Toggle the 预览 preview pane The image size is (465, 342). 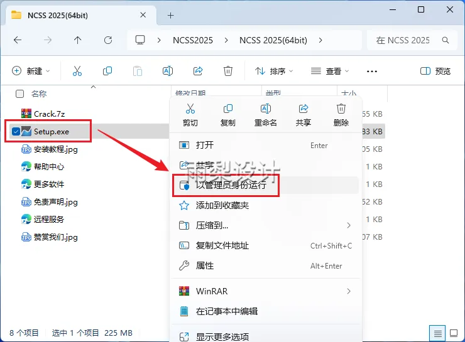(435, 71)
